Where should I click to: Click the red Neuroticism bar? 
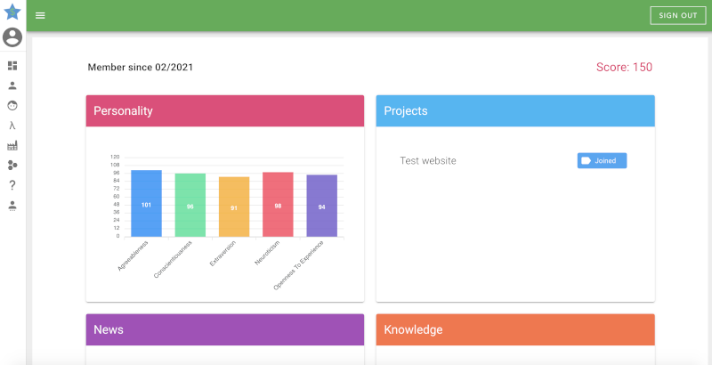coord(278,205)
